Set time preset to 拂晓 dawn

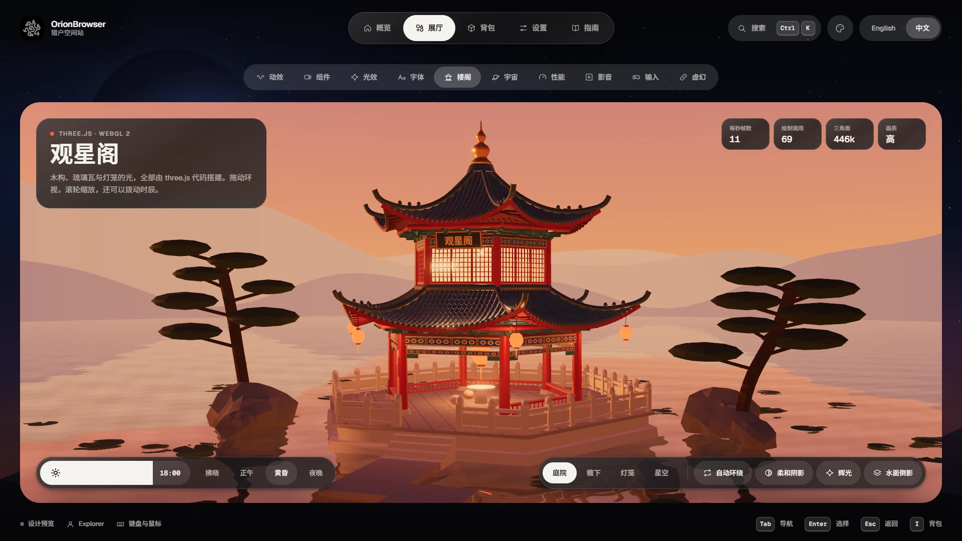[212, 473]
